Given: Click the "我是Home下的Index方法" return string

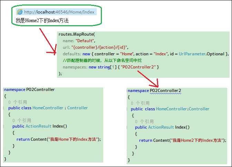Looking at the screenshot, I should (72, 139).
